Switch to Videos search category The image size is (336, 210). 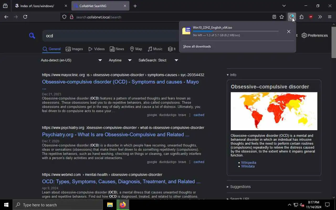click(97, 49)
